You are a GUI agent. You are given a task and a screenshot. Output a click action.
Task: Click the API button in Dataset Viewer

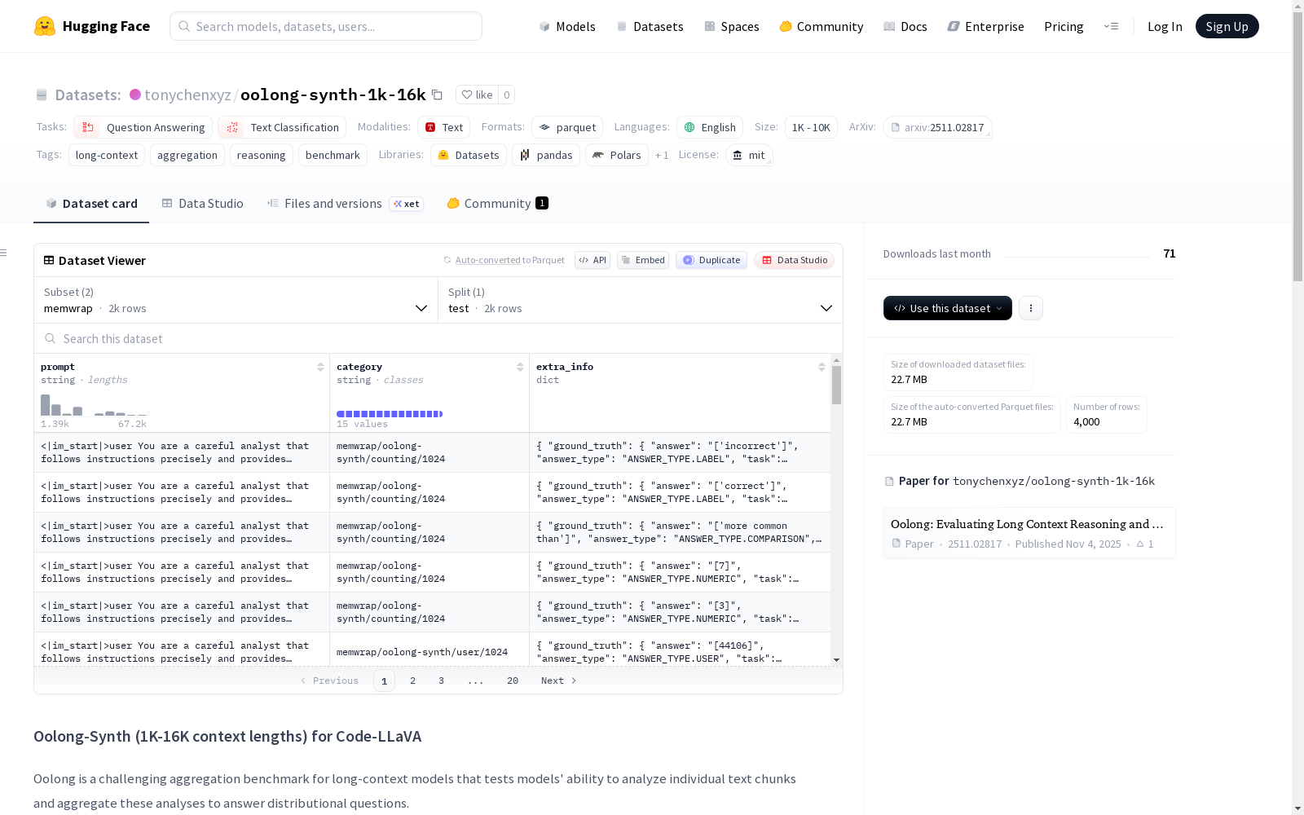coord(593,260)
